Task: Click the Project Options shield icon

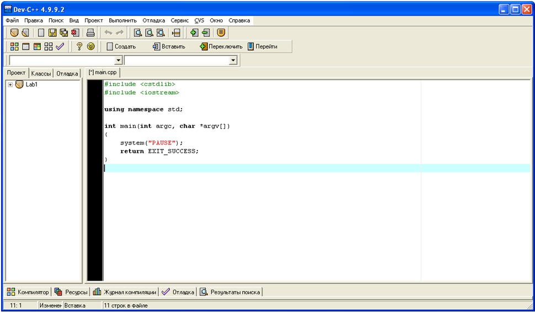Action: (221, 33)
